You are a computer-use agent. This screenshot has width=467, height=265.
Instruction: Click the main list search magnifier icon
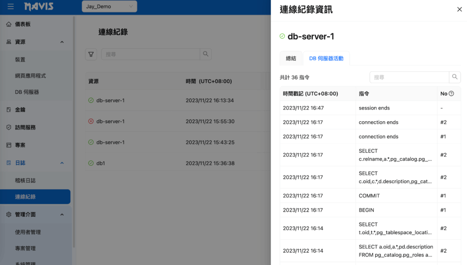(206, 54)
